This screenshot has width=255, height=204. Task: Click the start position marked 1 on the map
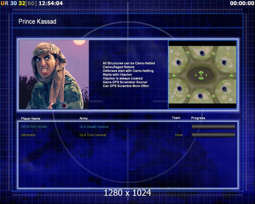tap(224, 89)
